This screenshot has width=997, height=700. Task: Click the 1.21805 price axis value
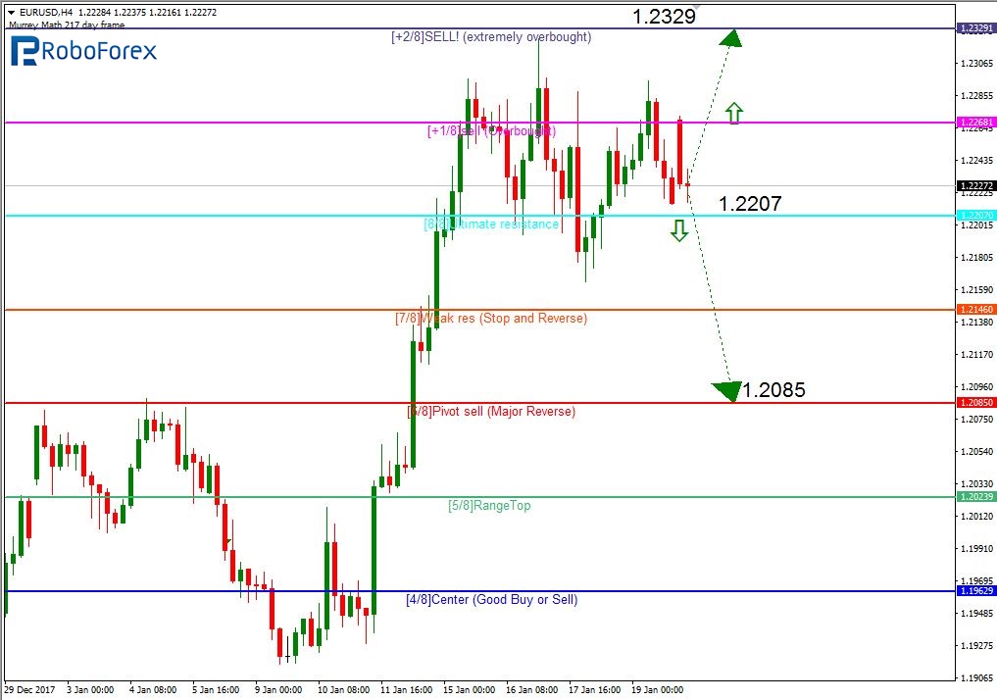click(x=976, y=258)
